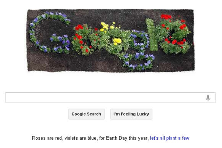Focus the empty search text box

(x=105, y=98)
